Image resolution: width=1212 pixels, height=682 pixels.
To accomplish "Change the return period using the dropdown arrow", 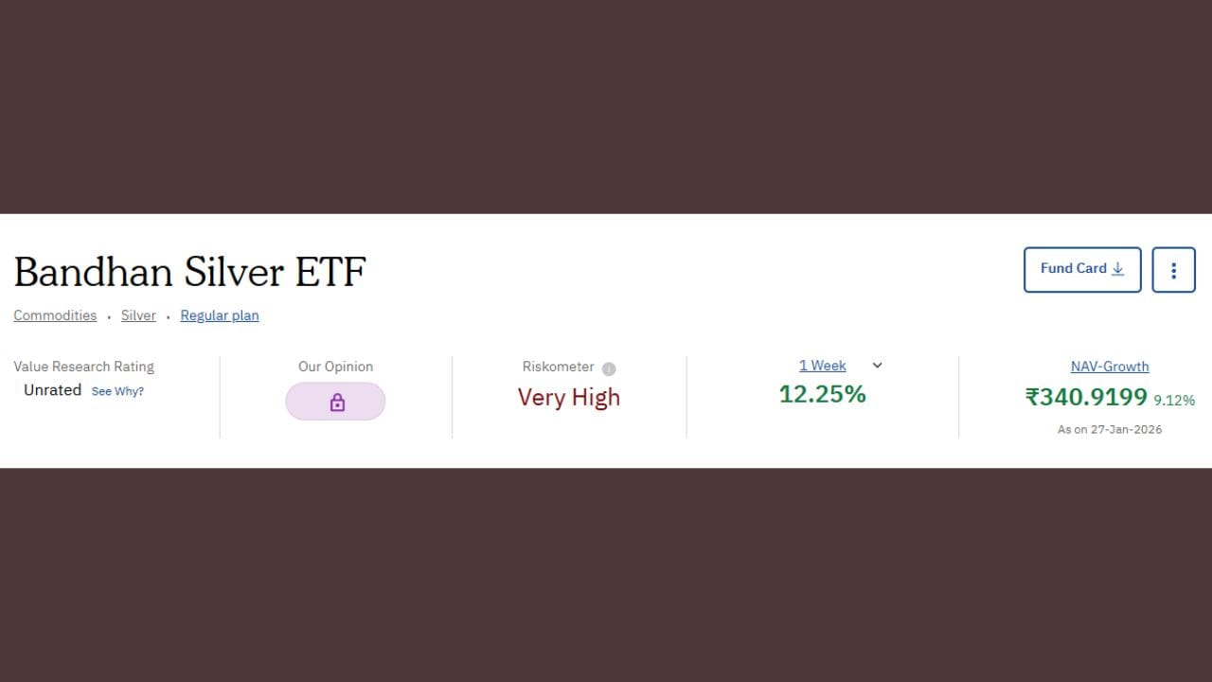I will tap(876, 365).
